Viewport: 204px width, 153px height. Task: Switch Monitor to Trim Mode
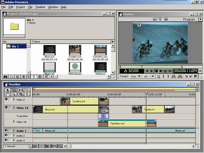166,19
